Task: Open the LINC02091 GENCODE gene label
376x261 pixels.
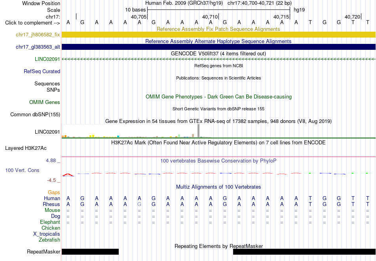Action: pos(47,59)
